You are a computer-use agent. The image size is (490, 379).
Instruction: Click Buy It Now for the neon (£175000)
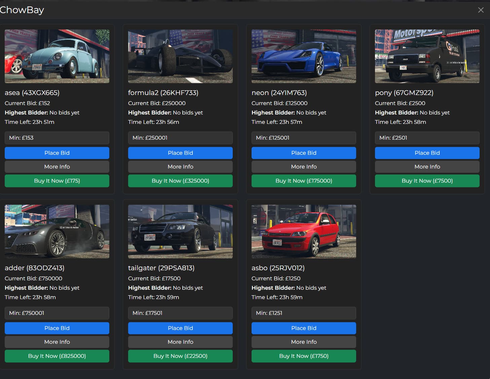(x=303, y=181)
